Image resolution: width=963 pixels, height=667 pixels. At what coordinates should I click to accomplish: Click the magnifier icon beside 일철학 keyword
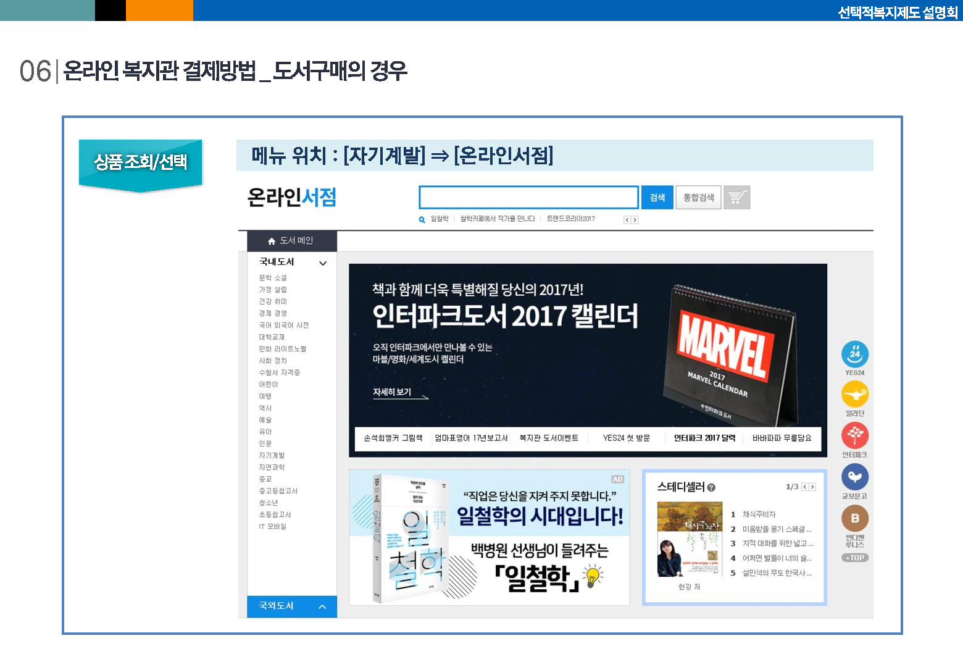(x=422, y=219)
